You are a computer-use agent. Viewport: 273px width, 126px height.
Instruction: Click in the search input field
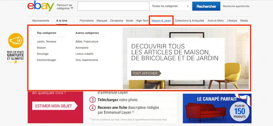coord(113,6)
